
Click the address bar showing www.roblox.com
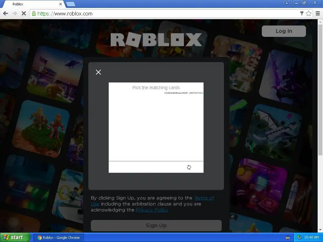point(165,14)
